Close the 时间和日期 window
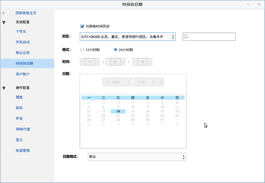Viewport: 265px width, 183px height. pos(259,4)
